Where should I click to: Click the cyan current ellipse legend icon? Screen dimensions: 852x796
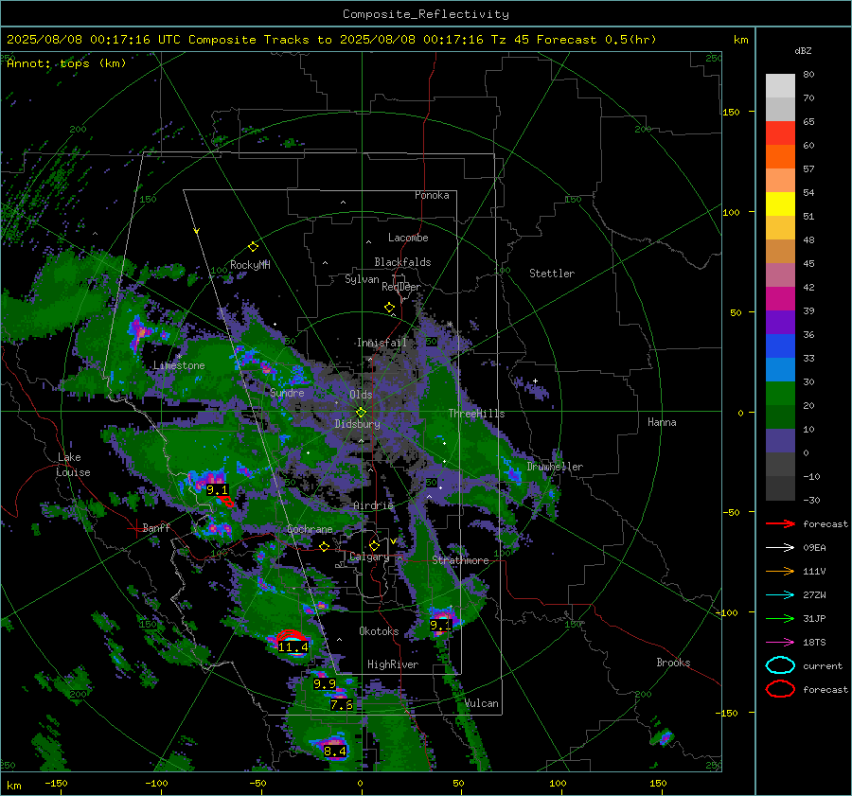pos(780,665)
